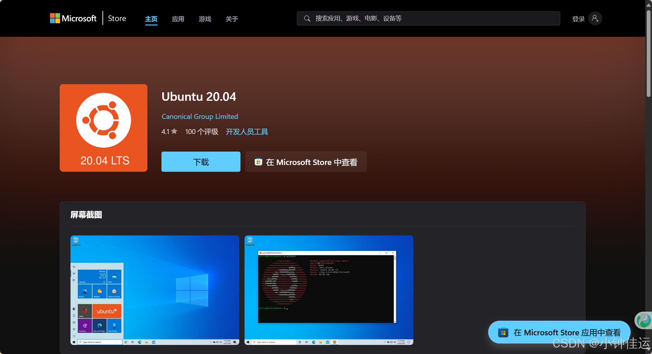This screenshot has height=354, width=652.
Task: Click the search magnifier icon
Action: point(307,18)
